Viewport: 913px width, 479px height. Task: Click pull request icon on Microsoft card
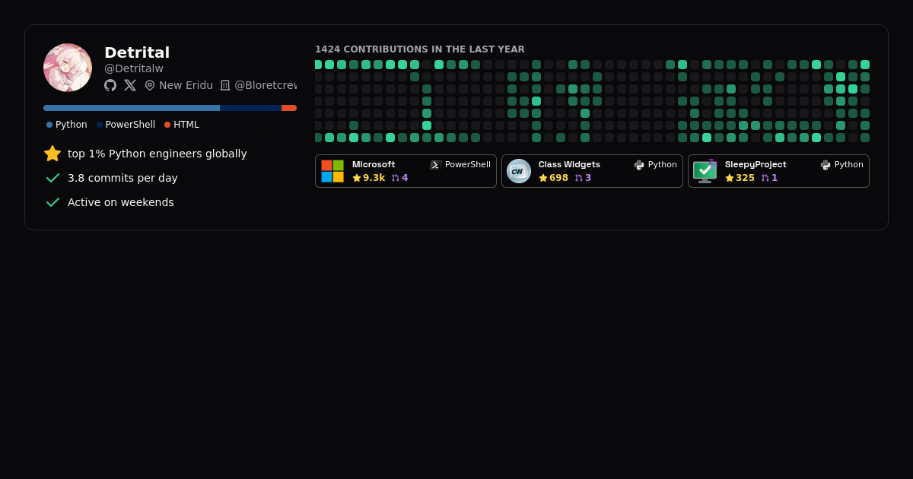coord(396,178)
